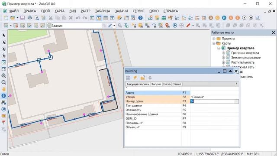Click the scale M1:1281 in the status bar
This screenshot has width=277, height=156.
click(253, 154)
